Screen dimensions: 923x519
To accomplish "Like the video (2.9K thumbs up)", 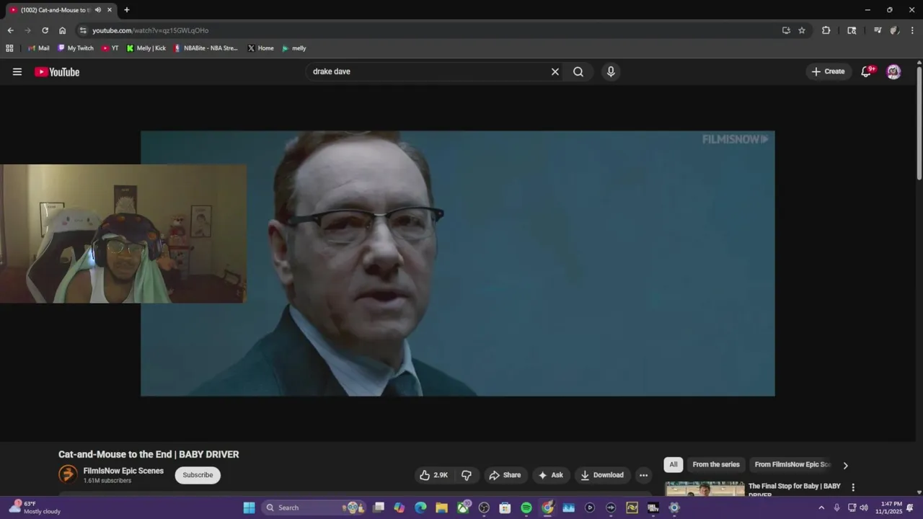I will [x=434, y=475].
